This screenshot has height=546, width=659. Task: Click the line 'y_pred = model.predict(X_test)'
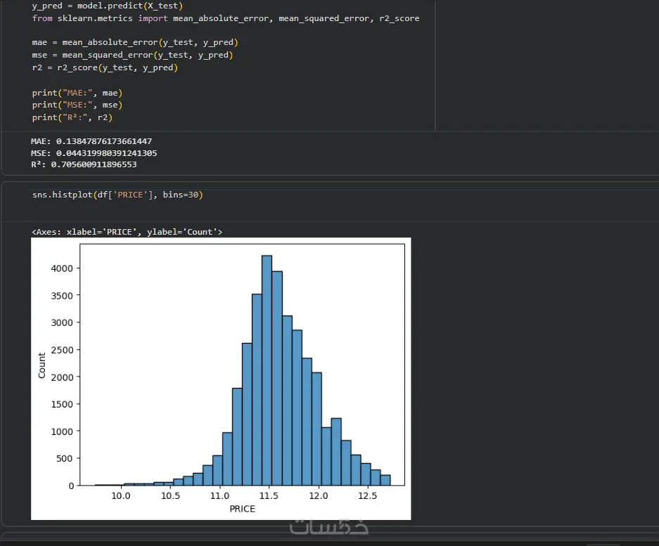pos(108,6)
